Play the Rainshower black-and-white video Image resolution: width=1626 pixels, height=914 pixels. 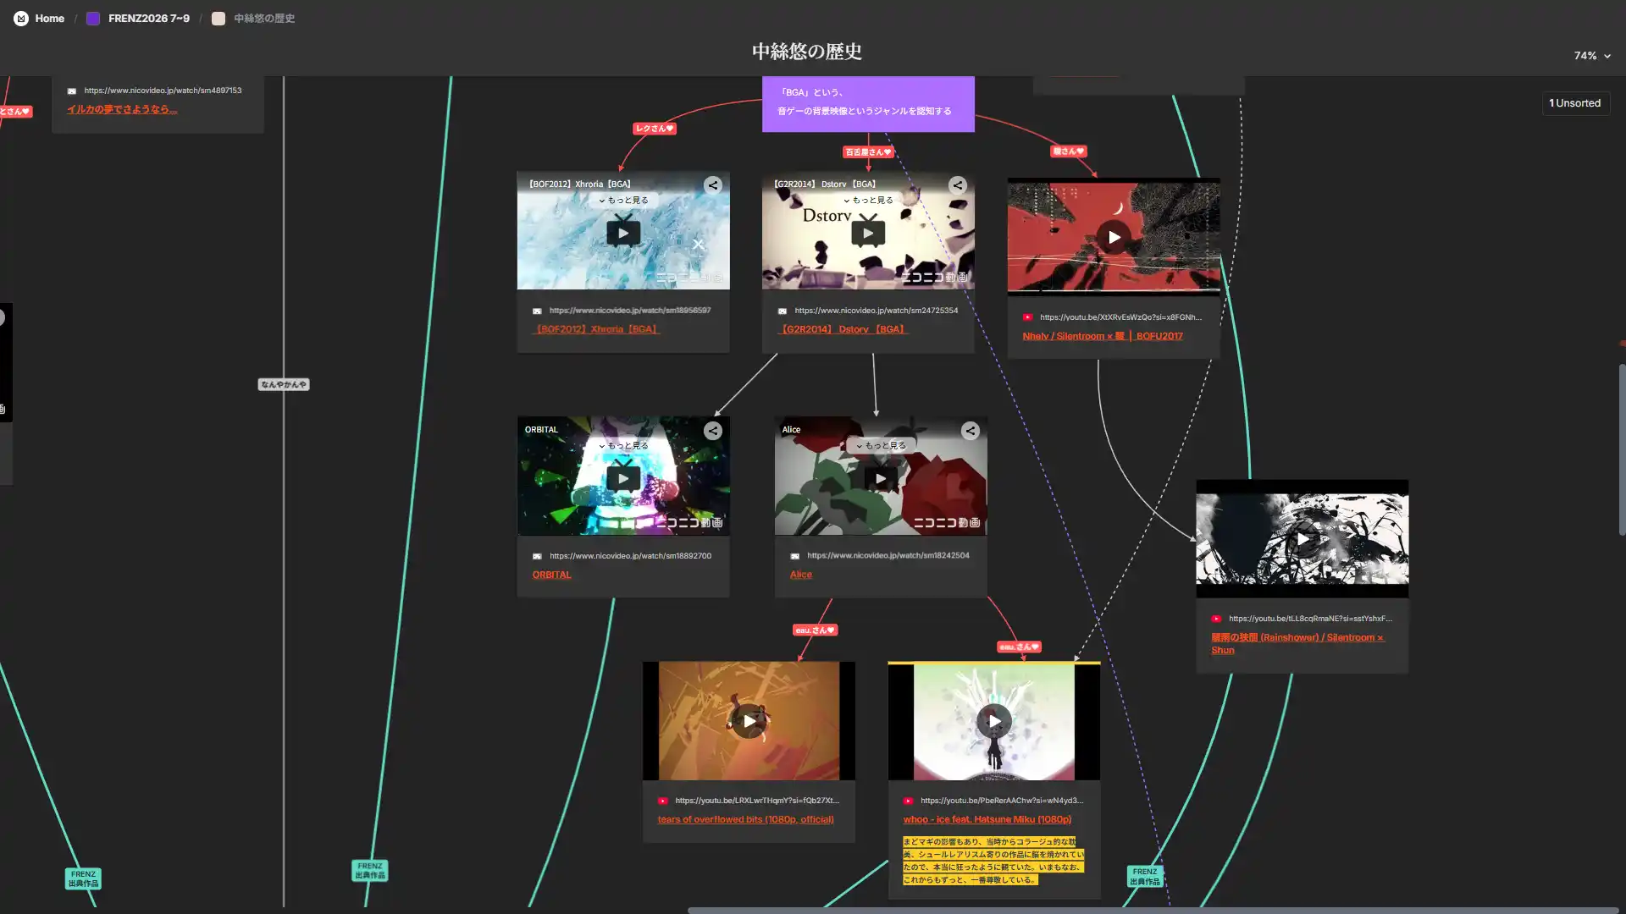tap(1302, 538)
